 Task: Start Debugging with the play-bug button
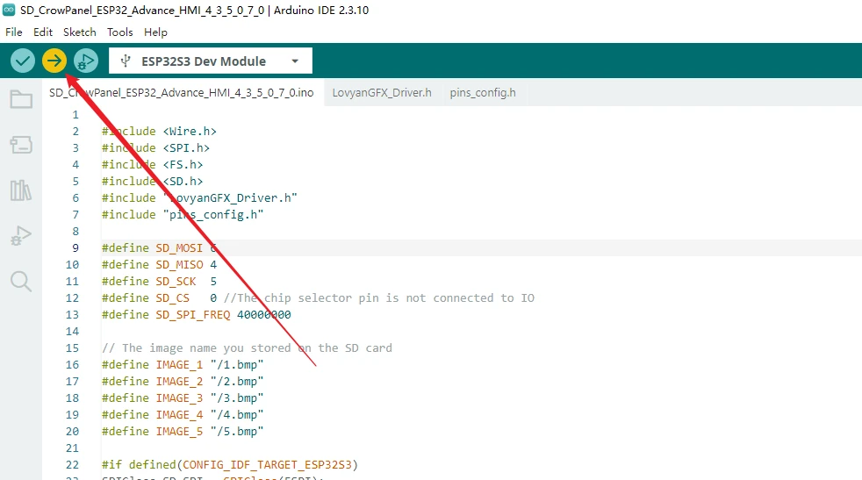pos(86,61)
